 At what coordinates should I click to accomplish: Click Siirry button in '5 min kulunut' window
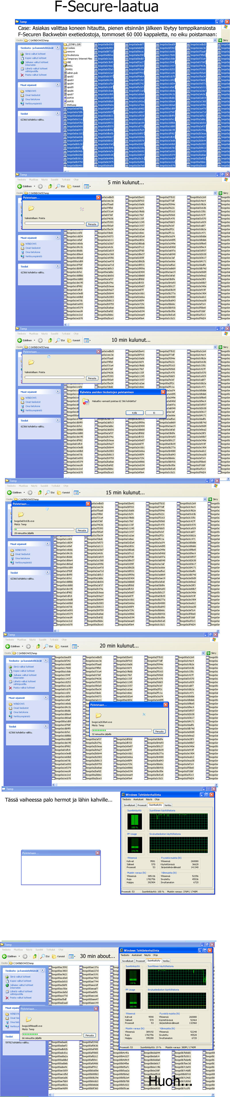click(x=224, y=193)
